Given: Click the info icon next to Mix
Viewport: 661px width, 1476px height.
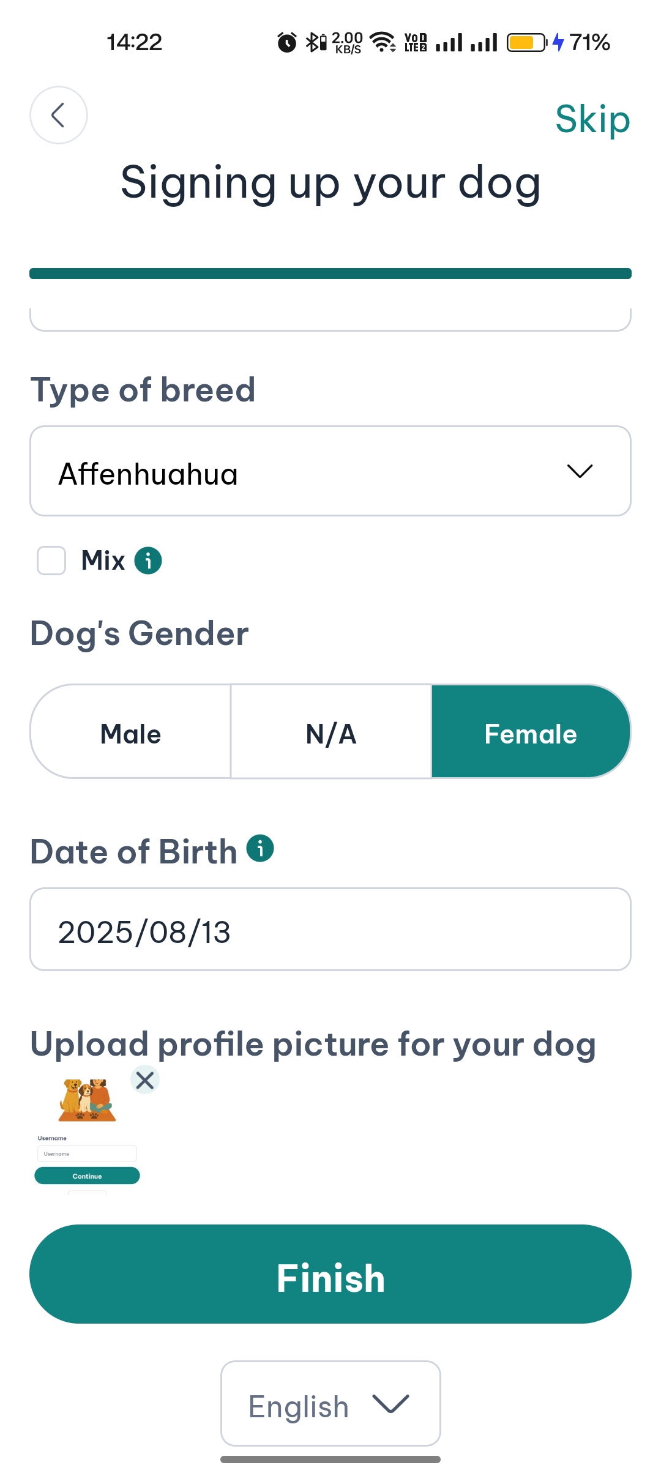Looking at the screenshot, I should click(148, 561).
